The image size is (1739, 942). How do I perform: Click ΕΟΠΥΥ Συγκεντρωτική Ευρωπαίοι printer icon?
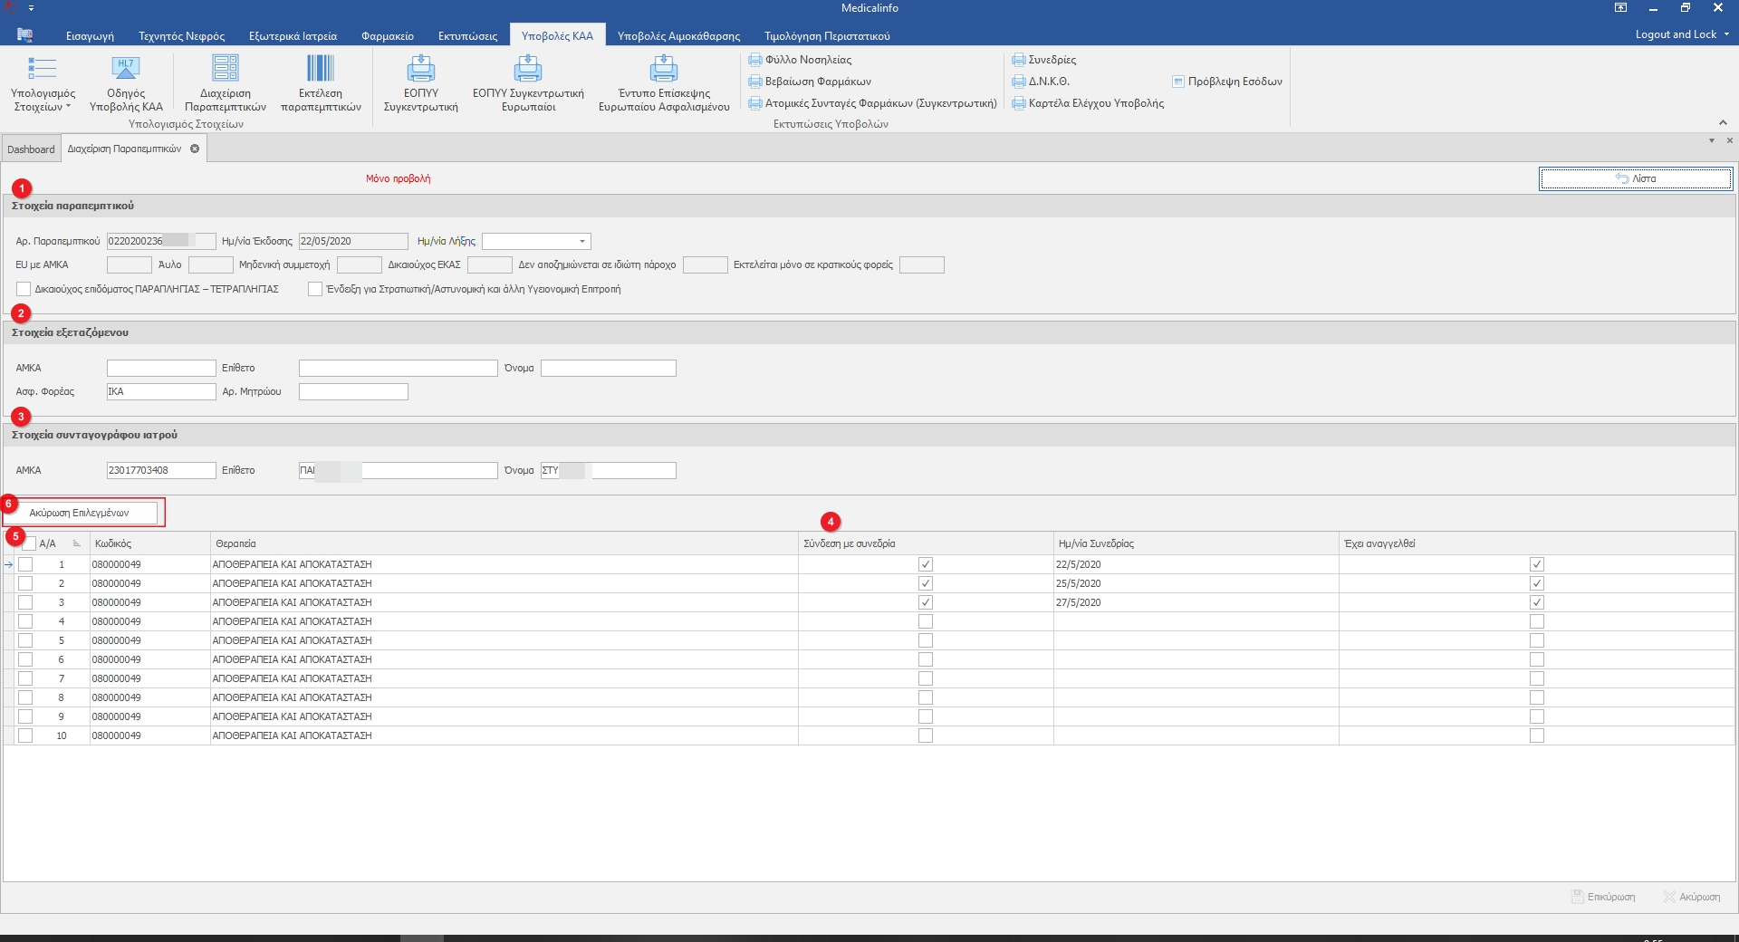point(528,70)
